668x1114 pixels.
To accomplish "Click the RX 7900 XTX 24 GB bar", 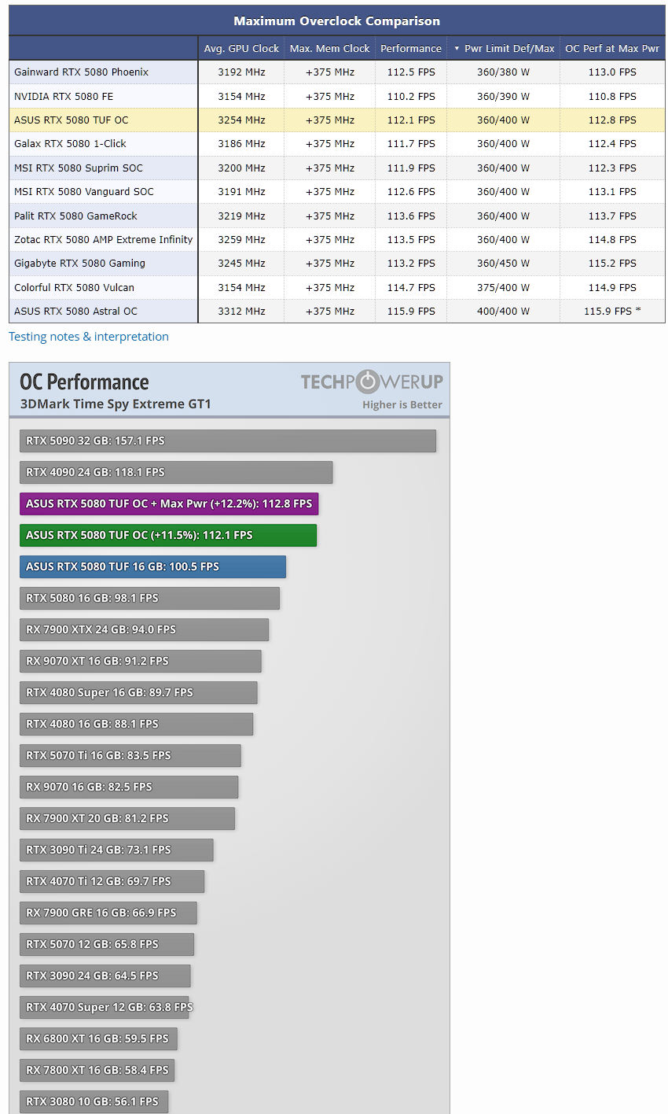I will [144, 629].
